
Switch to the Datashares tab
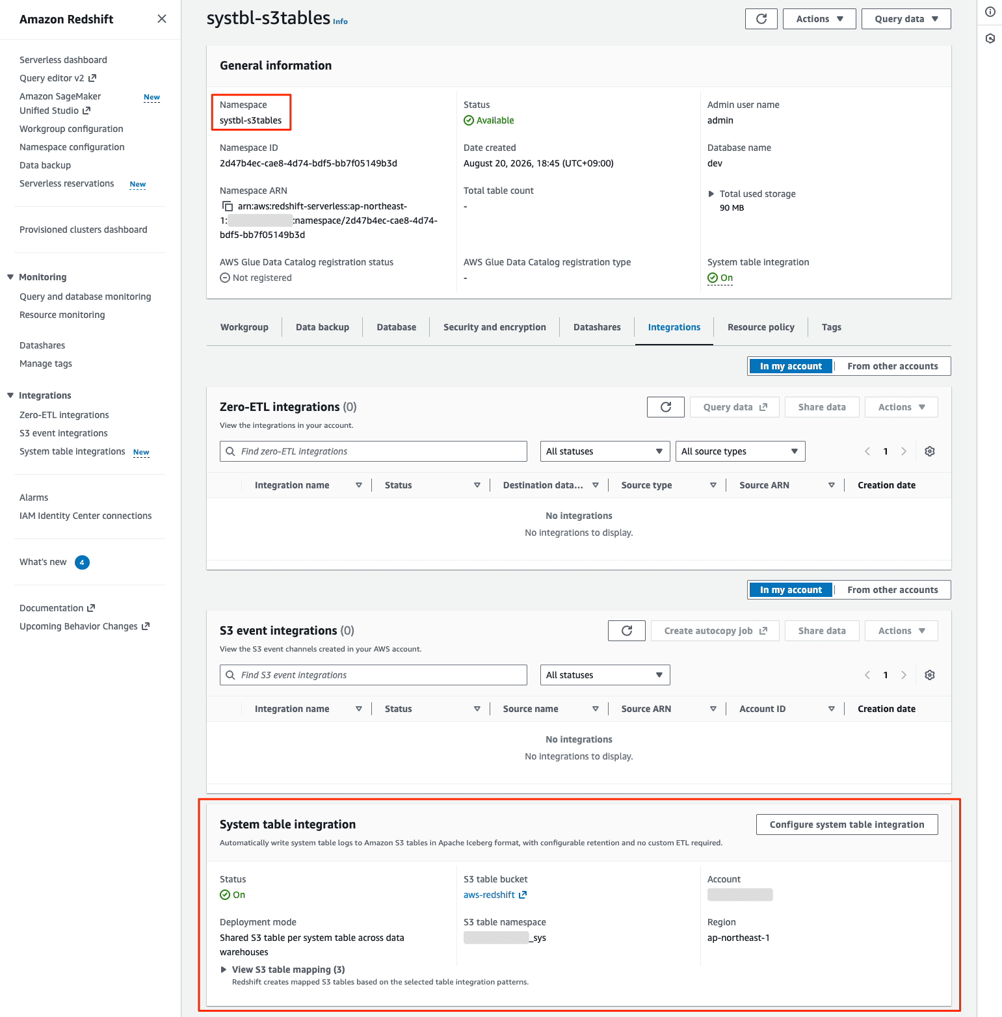click(x=597, y=327)
